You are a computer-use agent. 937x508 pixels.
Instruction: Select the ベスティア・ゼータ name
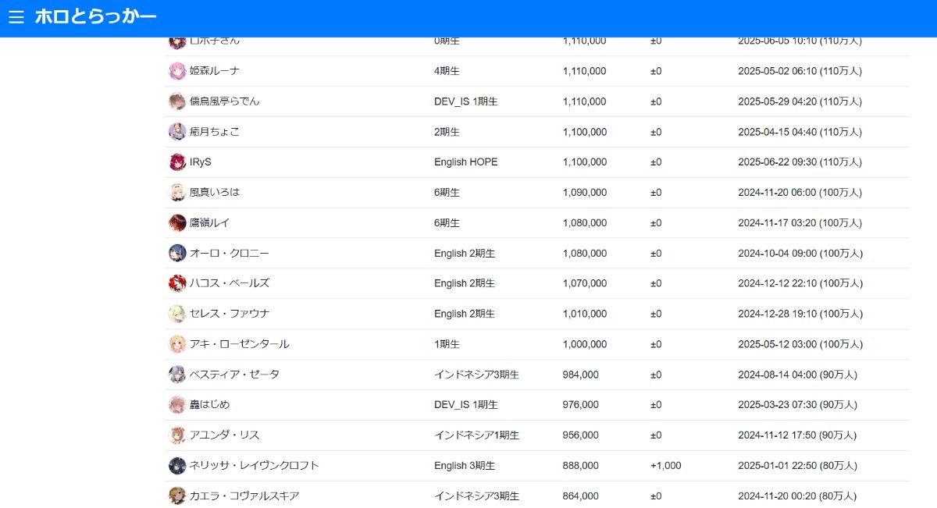234,375
